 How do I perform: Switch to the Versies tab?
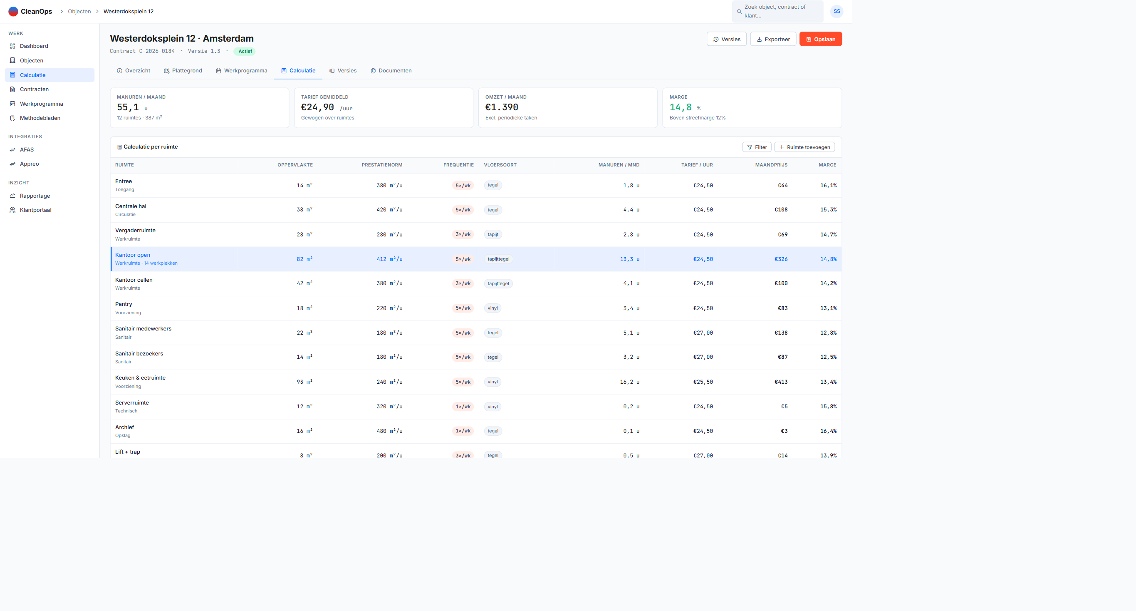coord(343,71)
